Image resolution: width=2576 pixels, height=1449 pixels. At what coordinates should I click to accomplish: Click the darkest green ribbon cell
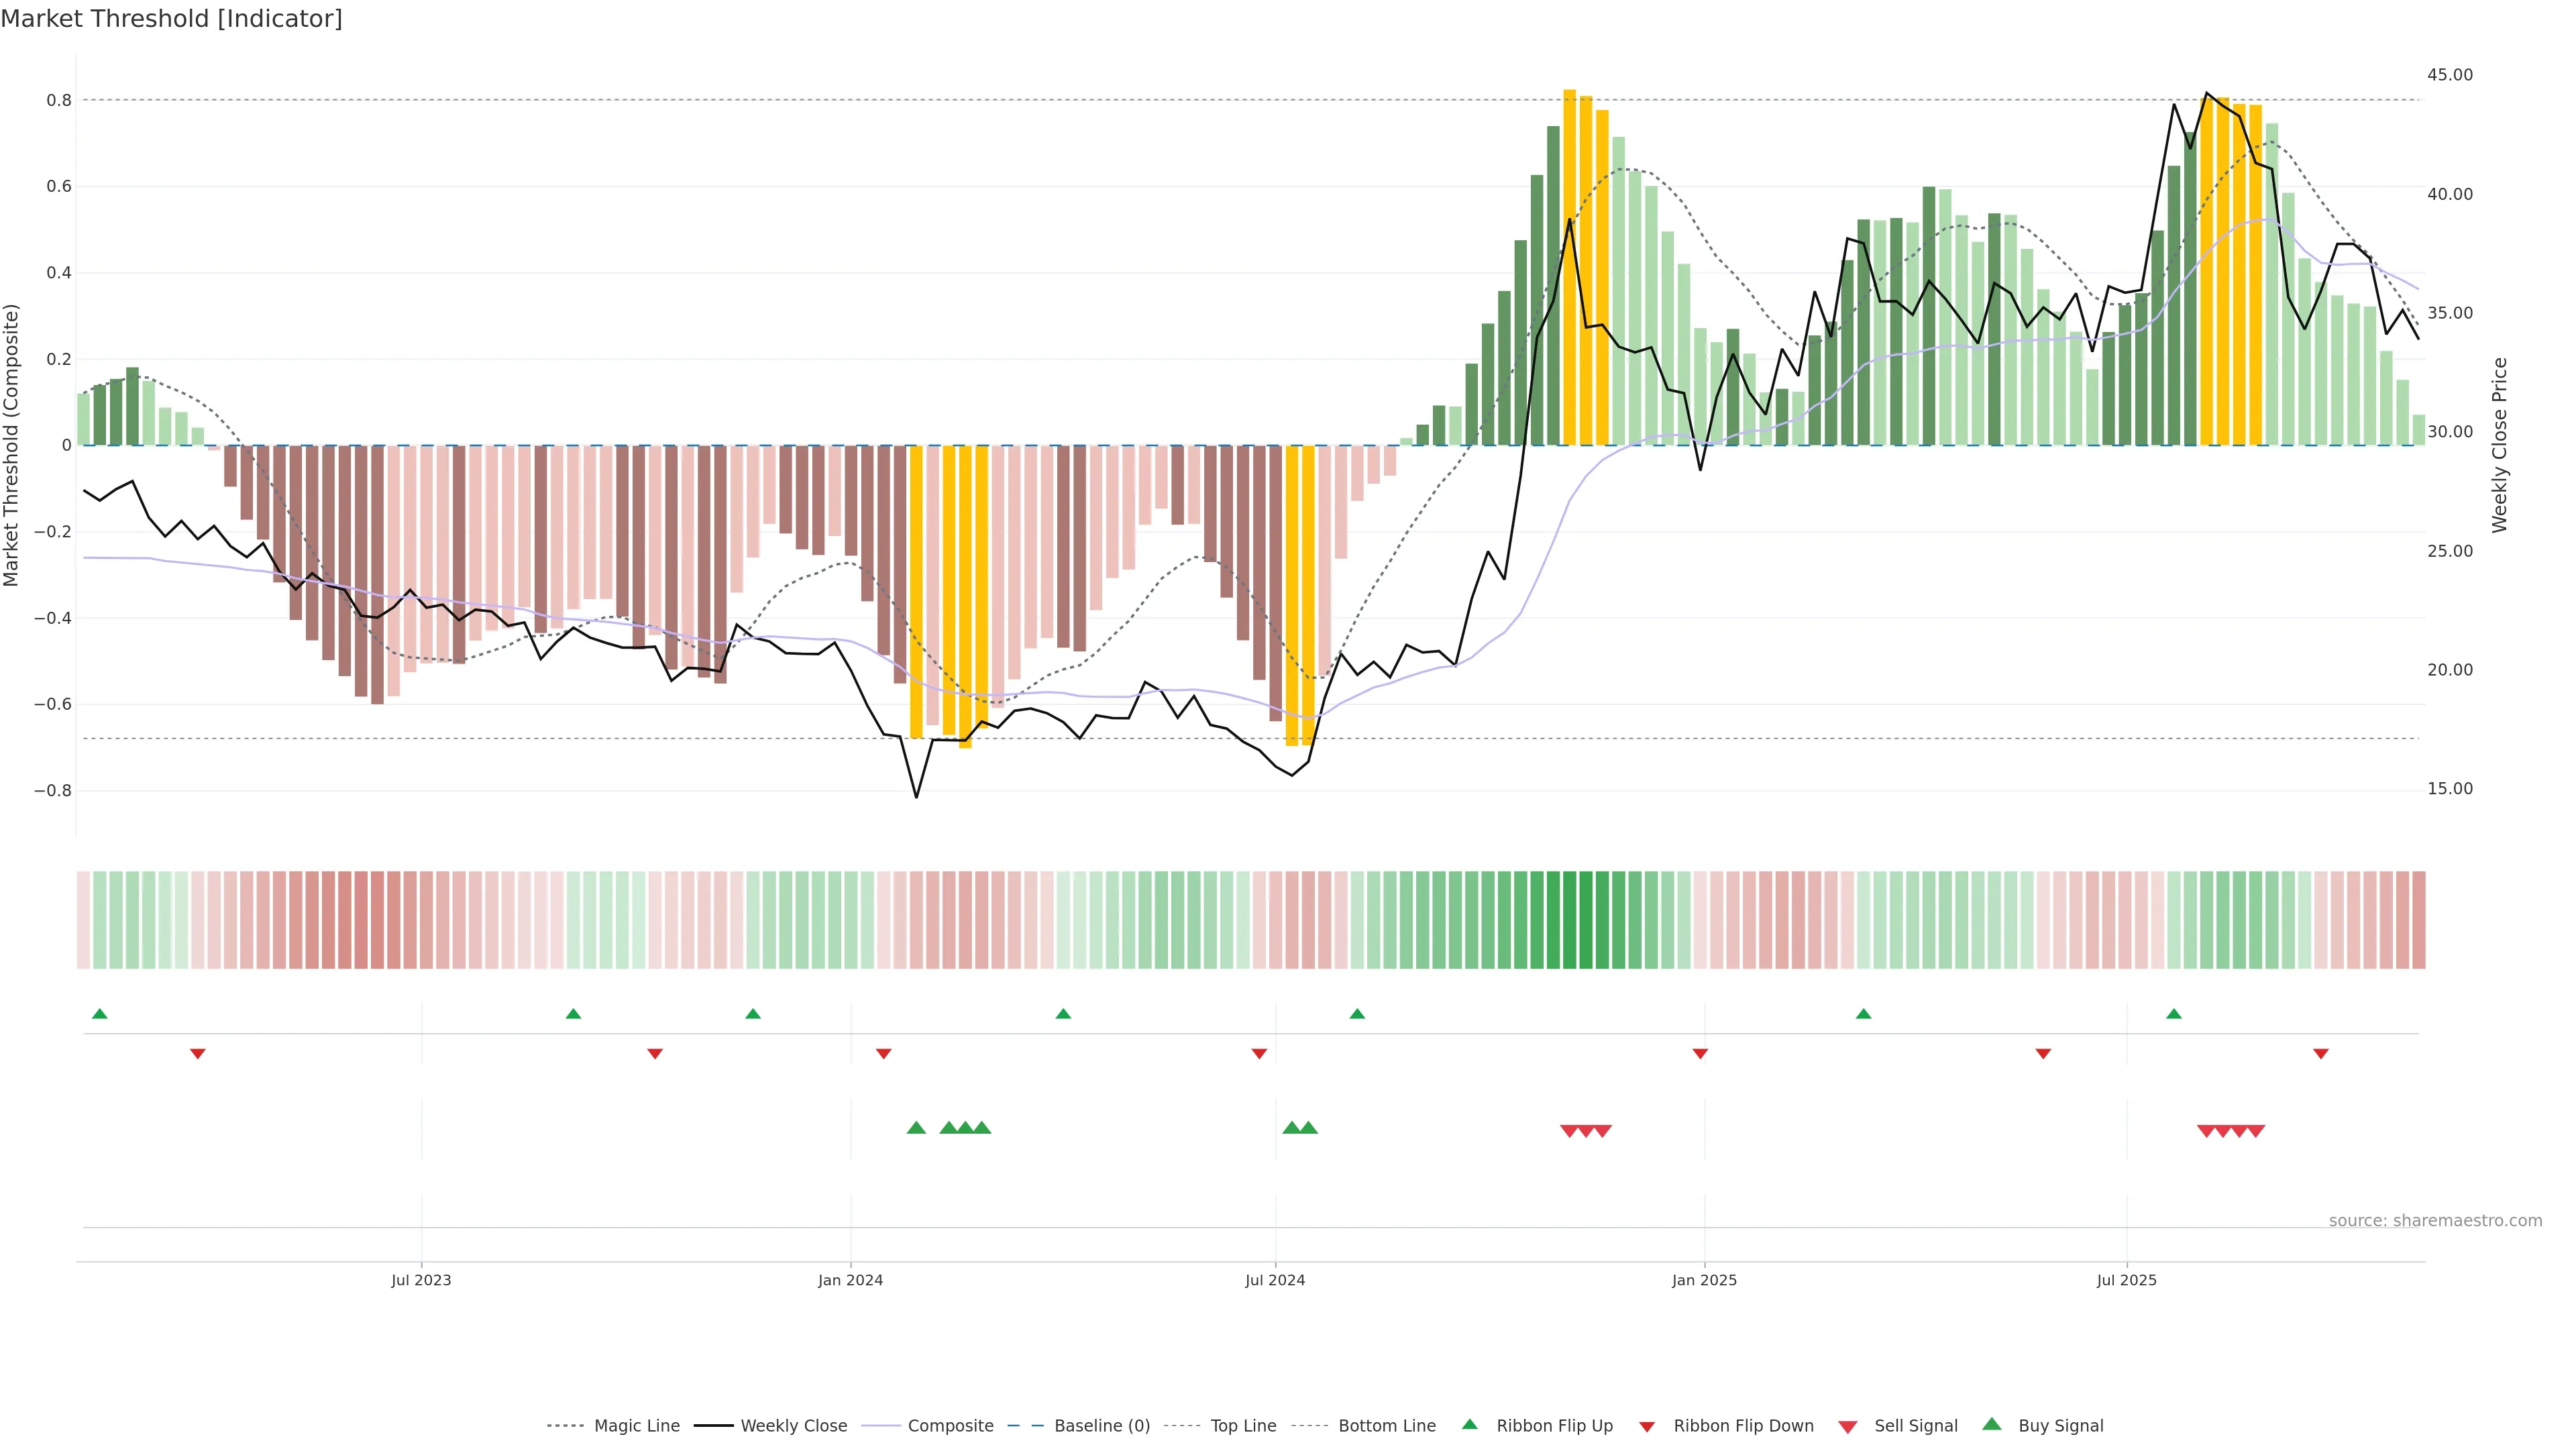[x=1585, y=920]
